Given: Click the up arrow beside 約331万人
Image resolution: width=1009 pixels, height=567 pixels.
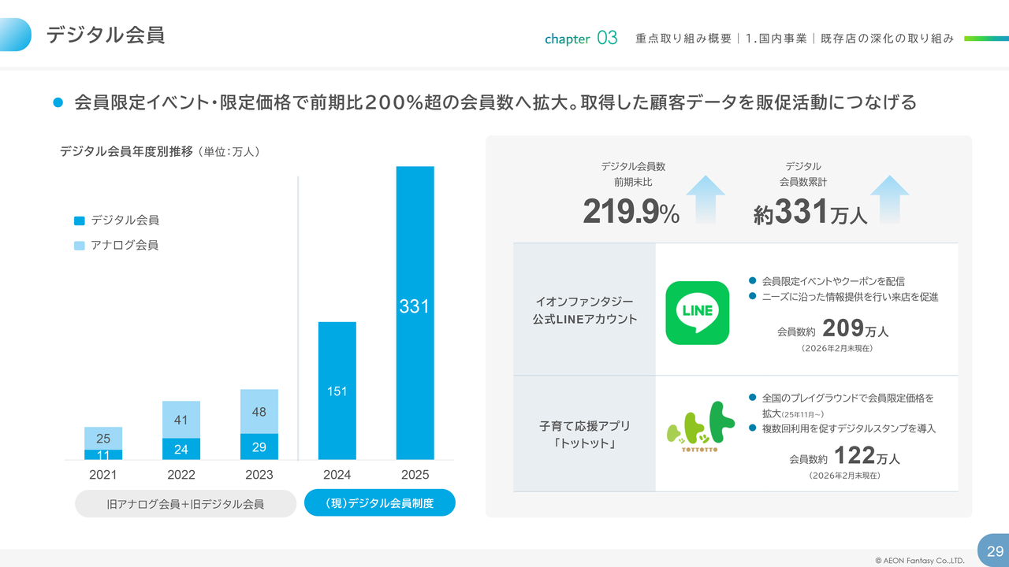Looking at the screenshot, I should [x=889, y=201].
